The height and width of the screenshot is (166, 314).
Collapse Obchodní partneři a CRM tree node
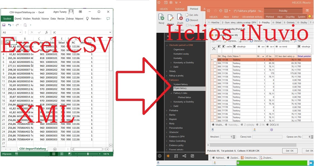tap(167, 45)
